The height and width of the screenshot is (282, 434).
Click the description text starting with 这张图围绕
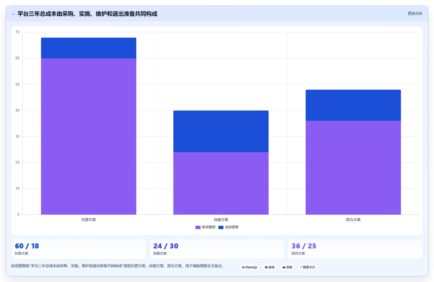pos(118,266)
